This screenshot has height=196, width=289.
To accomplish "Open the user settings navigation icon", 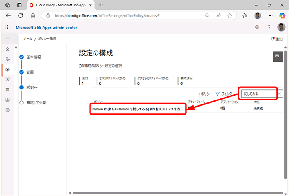I will (8, 59).
